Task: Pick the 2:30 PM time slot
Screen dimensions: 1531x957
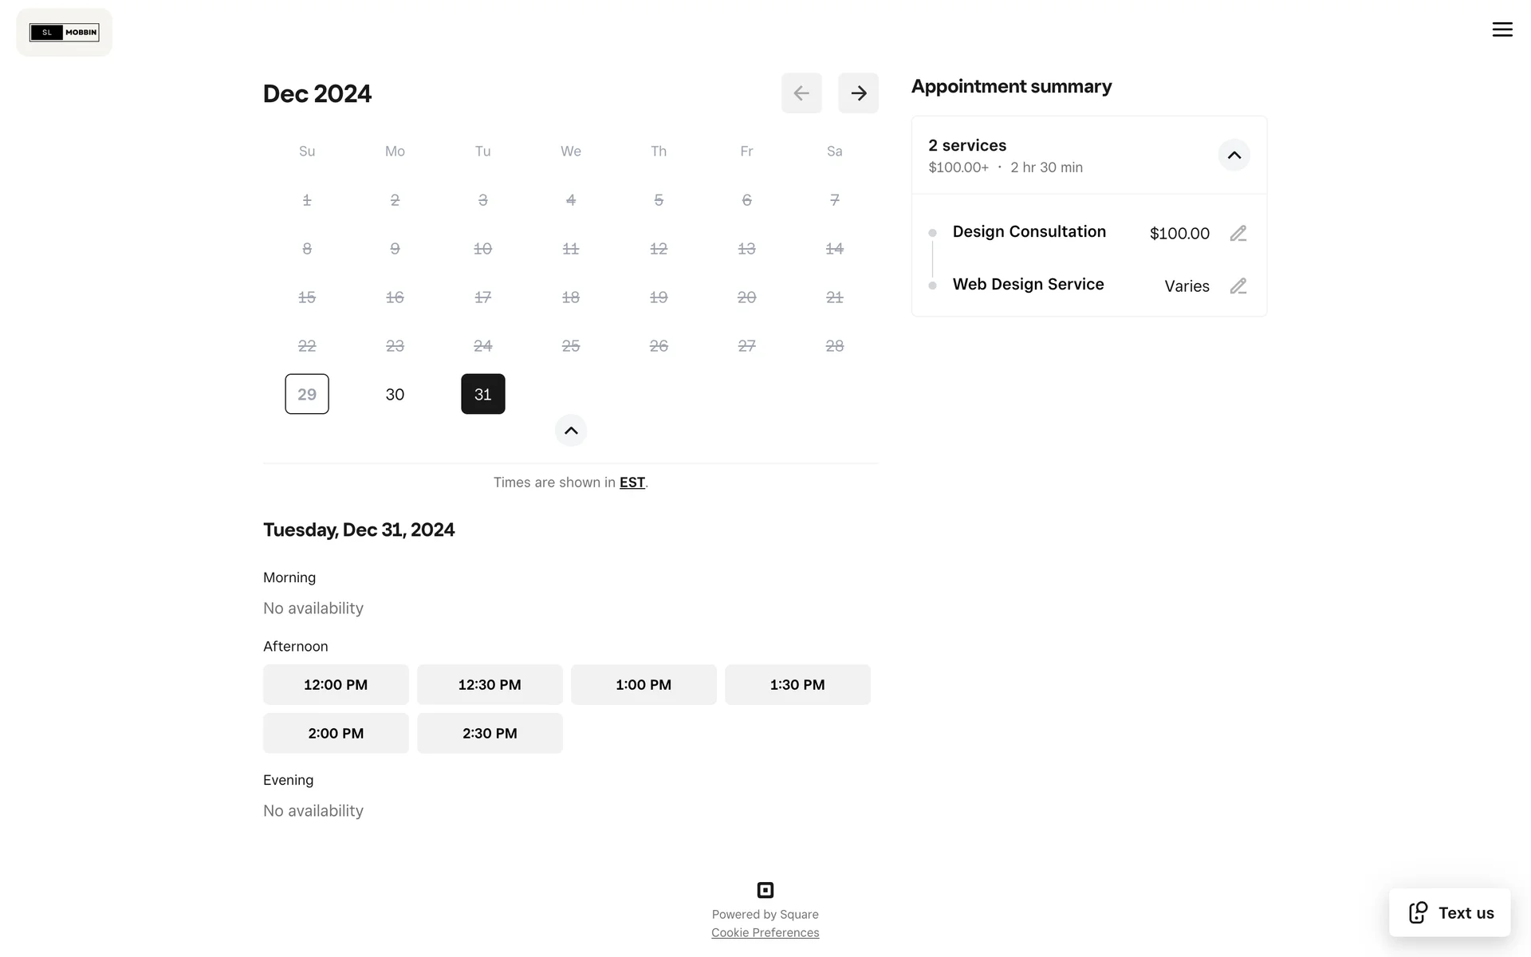Action: point(490,734)
